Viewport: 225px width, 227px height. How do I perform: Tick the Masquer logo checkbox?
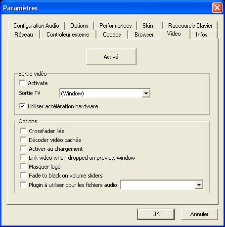click(23, 167)
